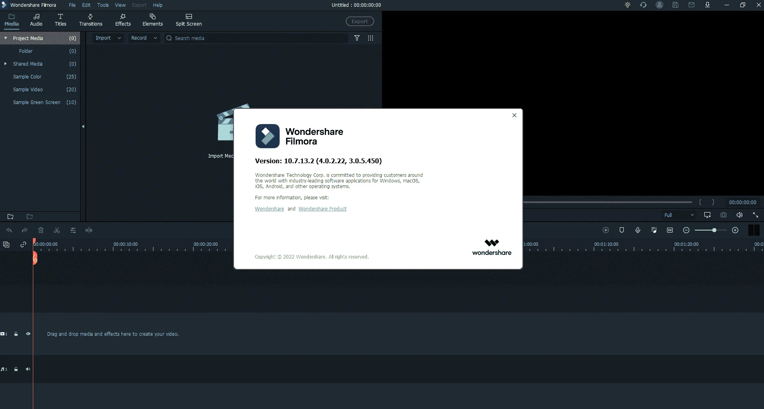This screenshot has width=764, height=409.
Task: Adjust the preview volume icon
Action: 740,215
